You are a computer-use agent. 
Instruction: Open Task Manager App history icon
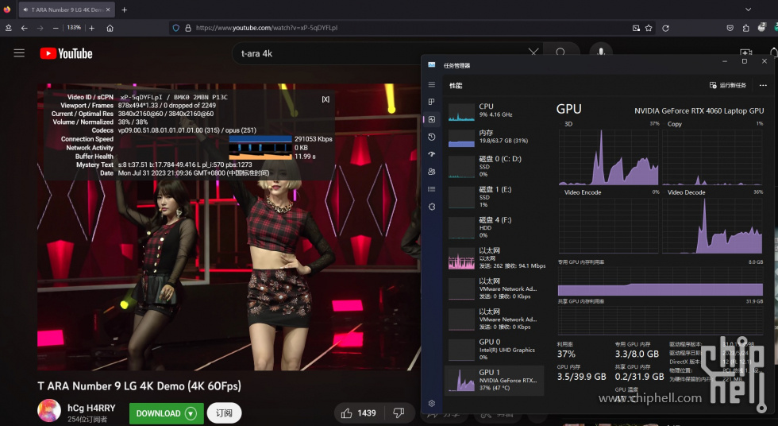(432, 137)
